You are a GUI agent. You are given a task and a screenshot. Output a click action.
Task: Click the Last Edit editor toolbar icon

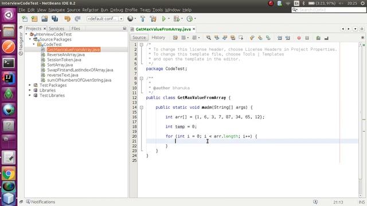tap(175, 38)
